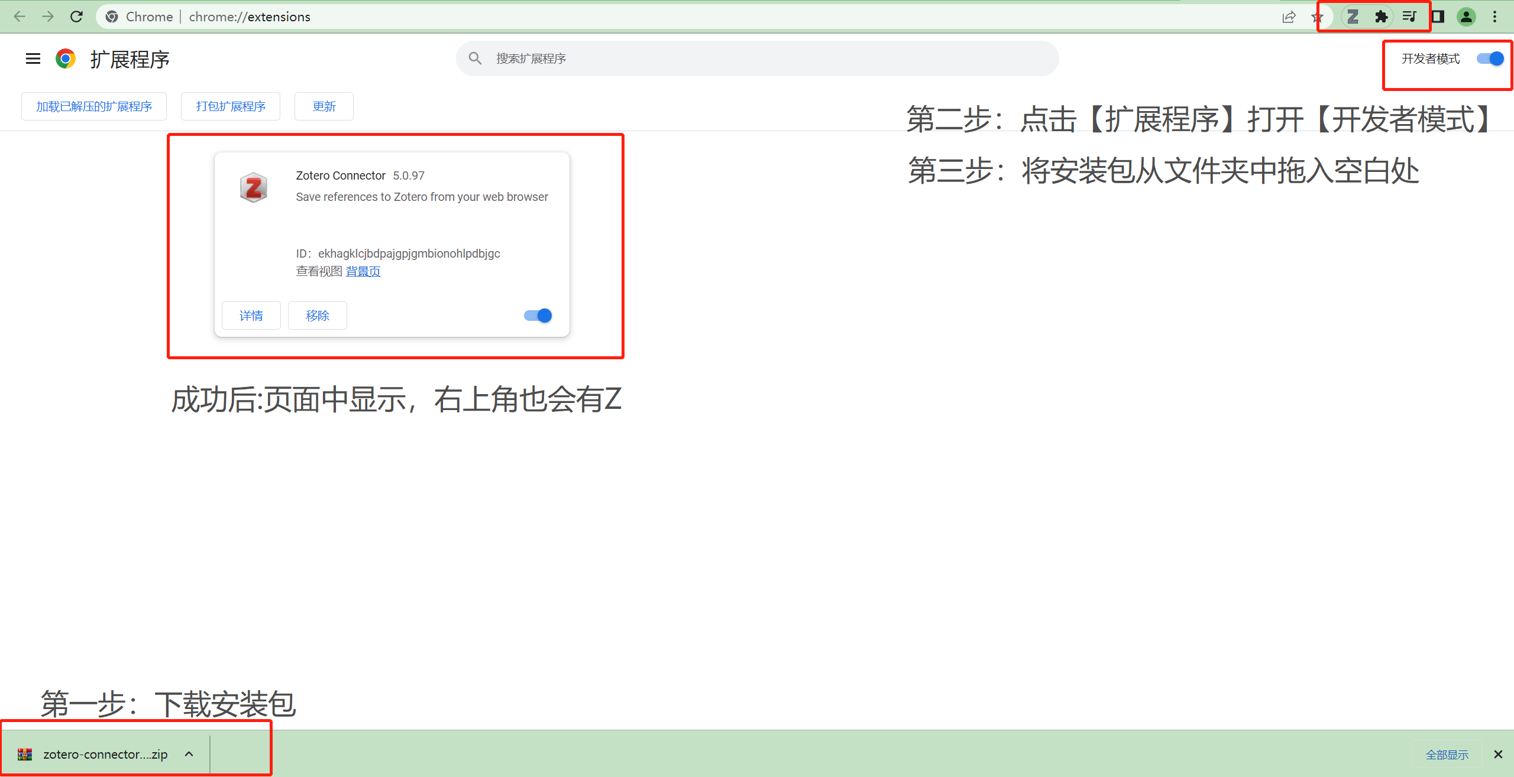The image size is (1514, 777).
Task: Click 全部显示 in downloads bar
Action: tap(1447, 755)
